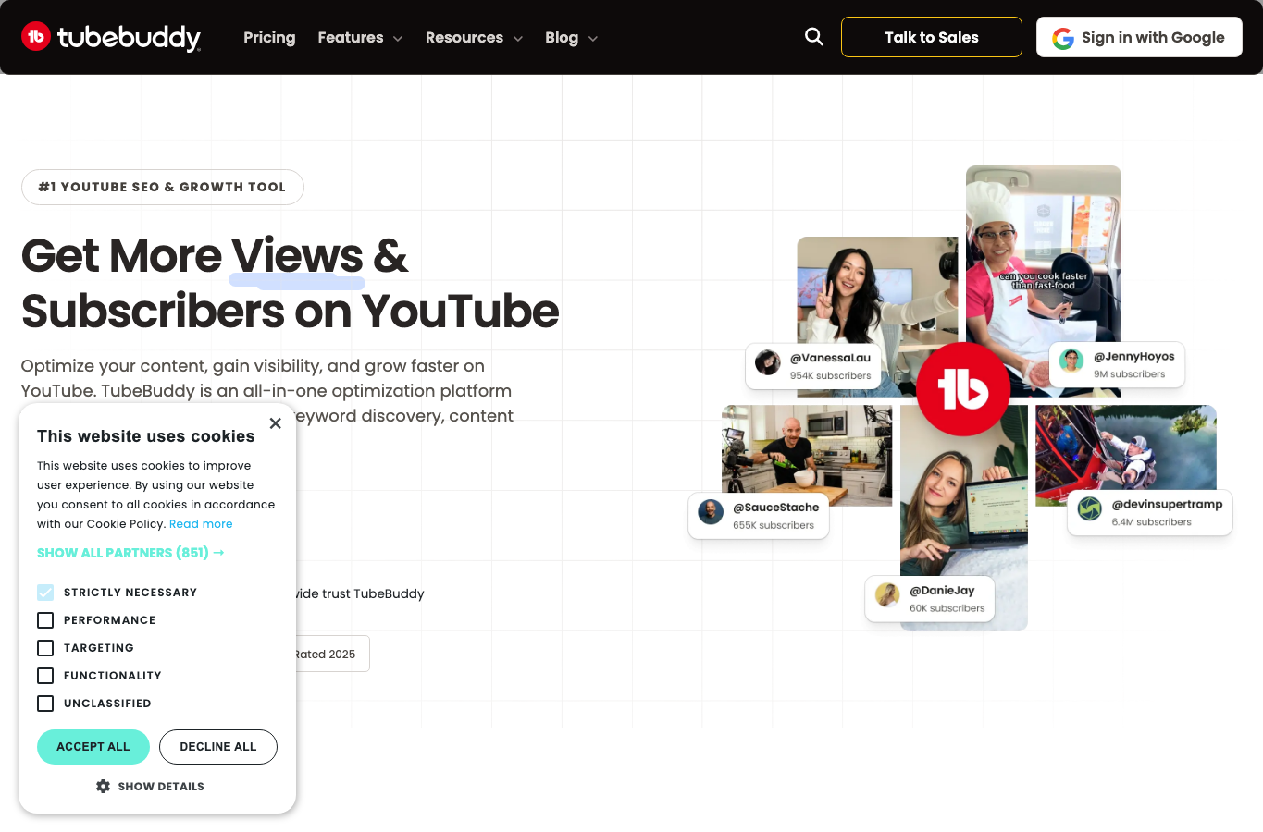Screen dimensions: 1263x832
Task: Enable the Performance cookies checkbox
Action: (45, 620)
